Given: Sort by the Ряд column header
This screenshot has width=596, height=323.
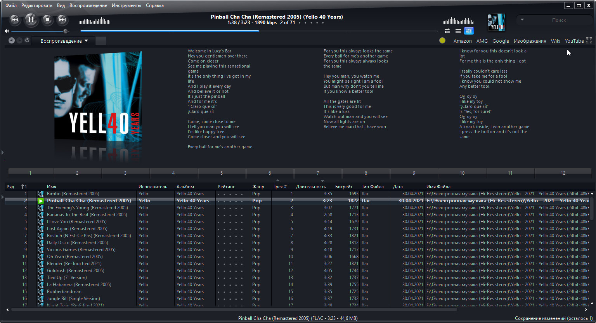Looking at the screenshot, I should click(x=10, y=187).
